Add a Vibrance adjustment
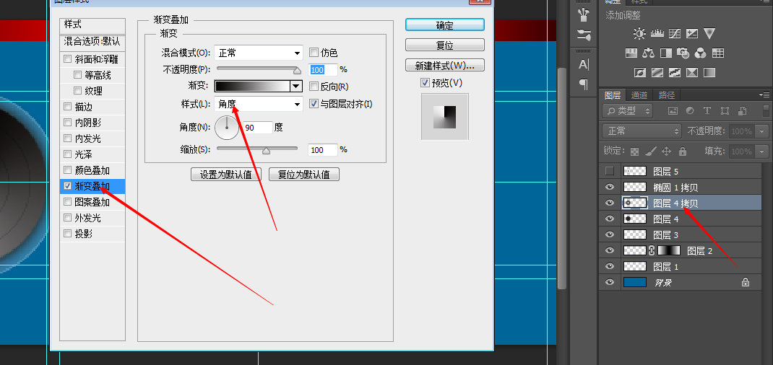773x365 pixels. tap(709, 33)
